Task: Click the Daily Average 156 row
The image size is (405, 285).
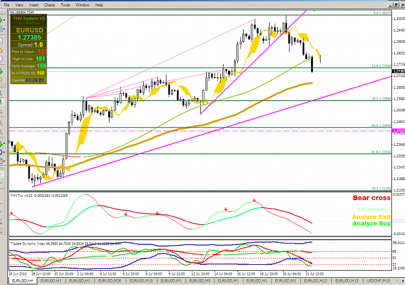Action: coord(29,66)
